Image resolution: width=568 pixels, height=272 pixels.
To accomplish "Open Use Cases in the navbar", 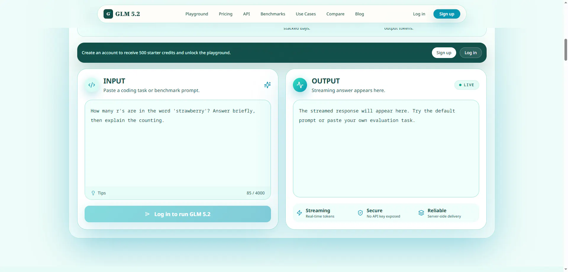I will click(306, 14).
